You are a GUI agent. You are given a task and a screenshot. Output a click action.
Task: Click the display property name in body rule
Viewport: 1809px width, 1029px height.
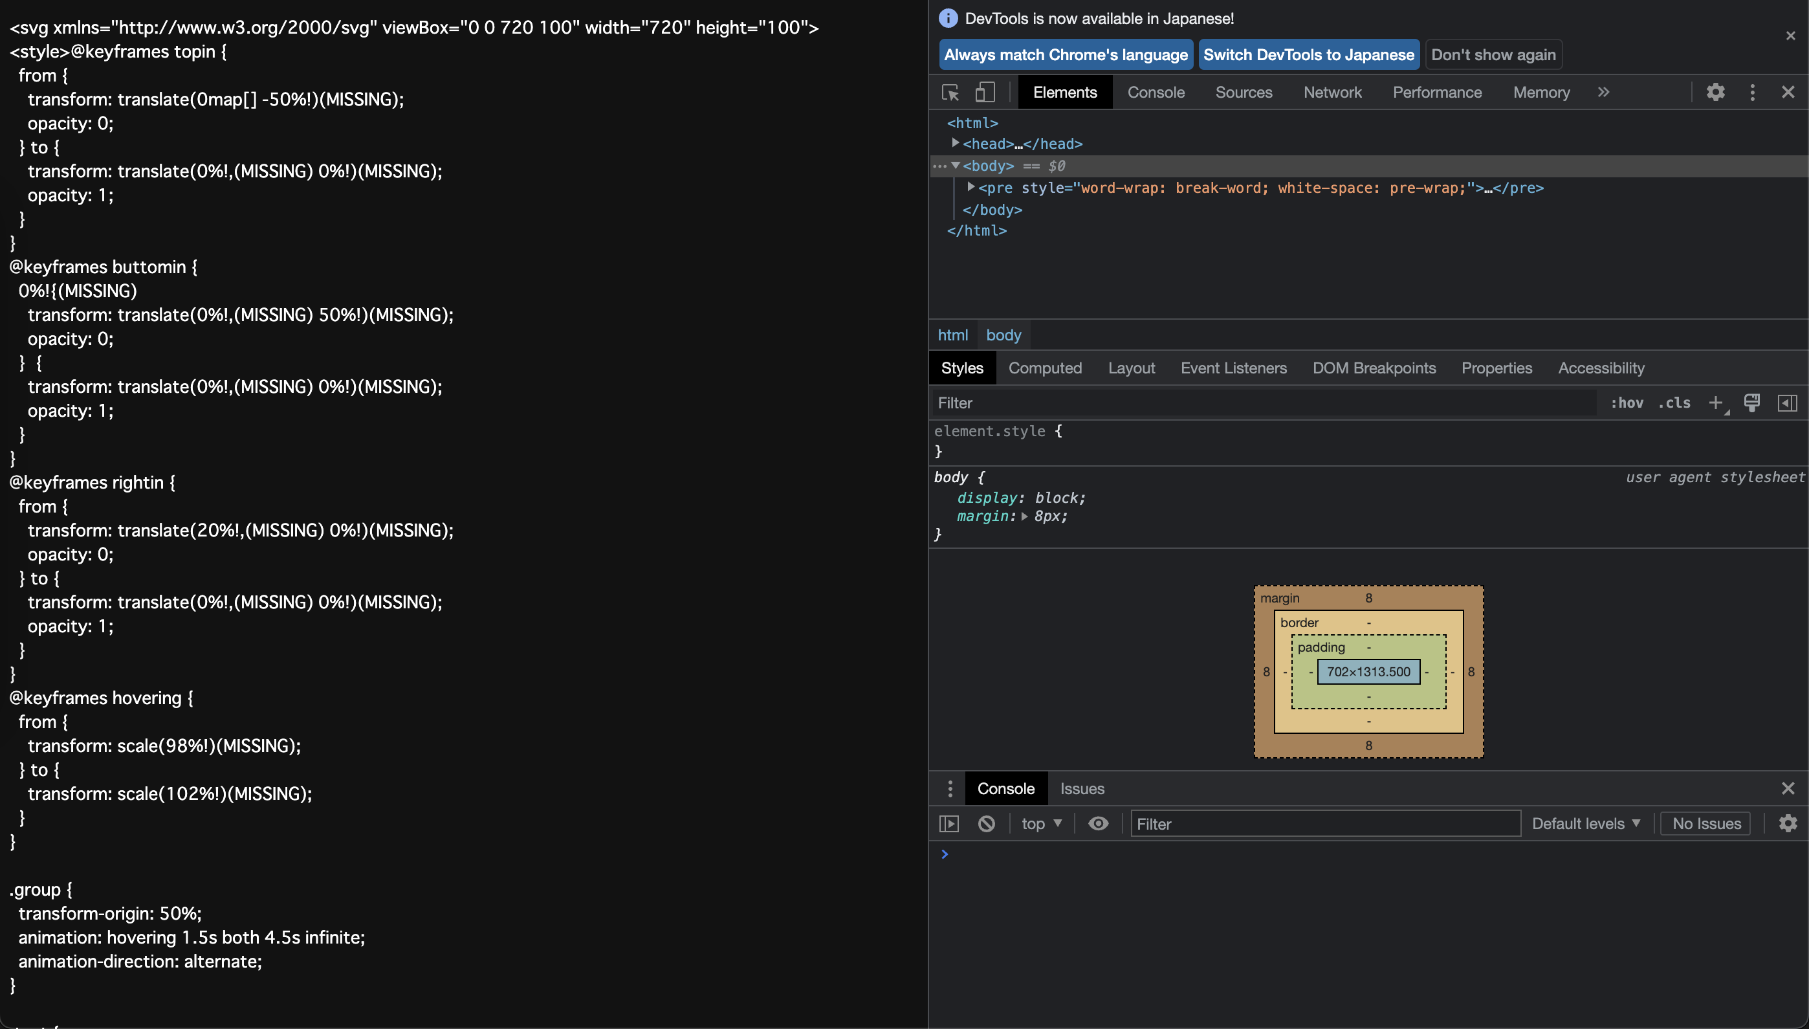click(987, 498)
